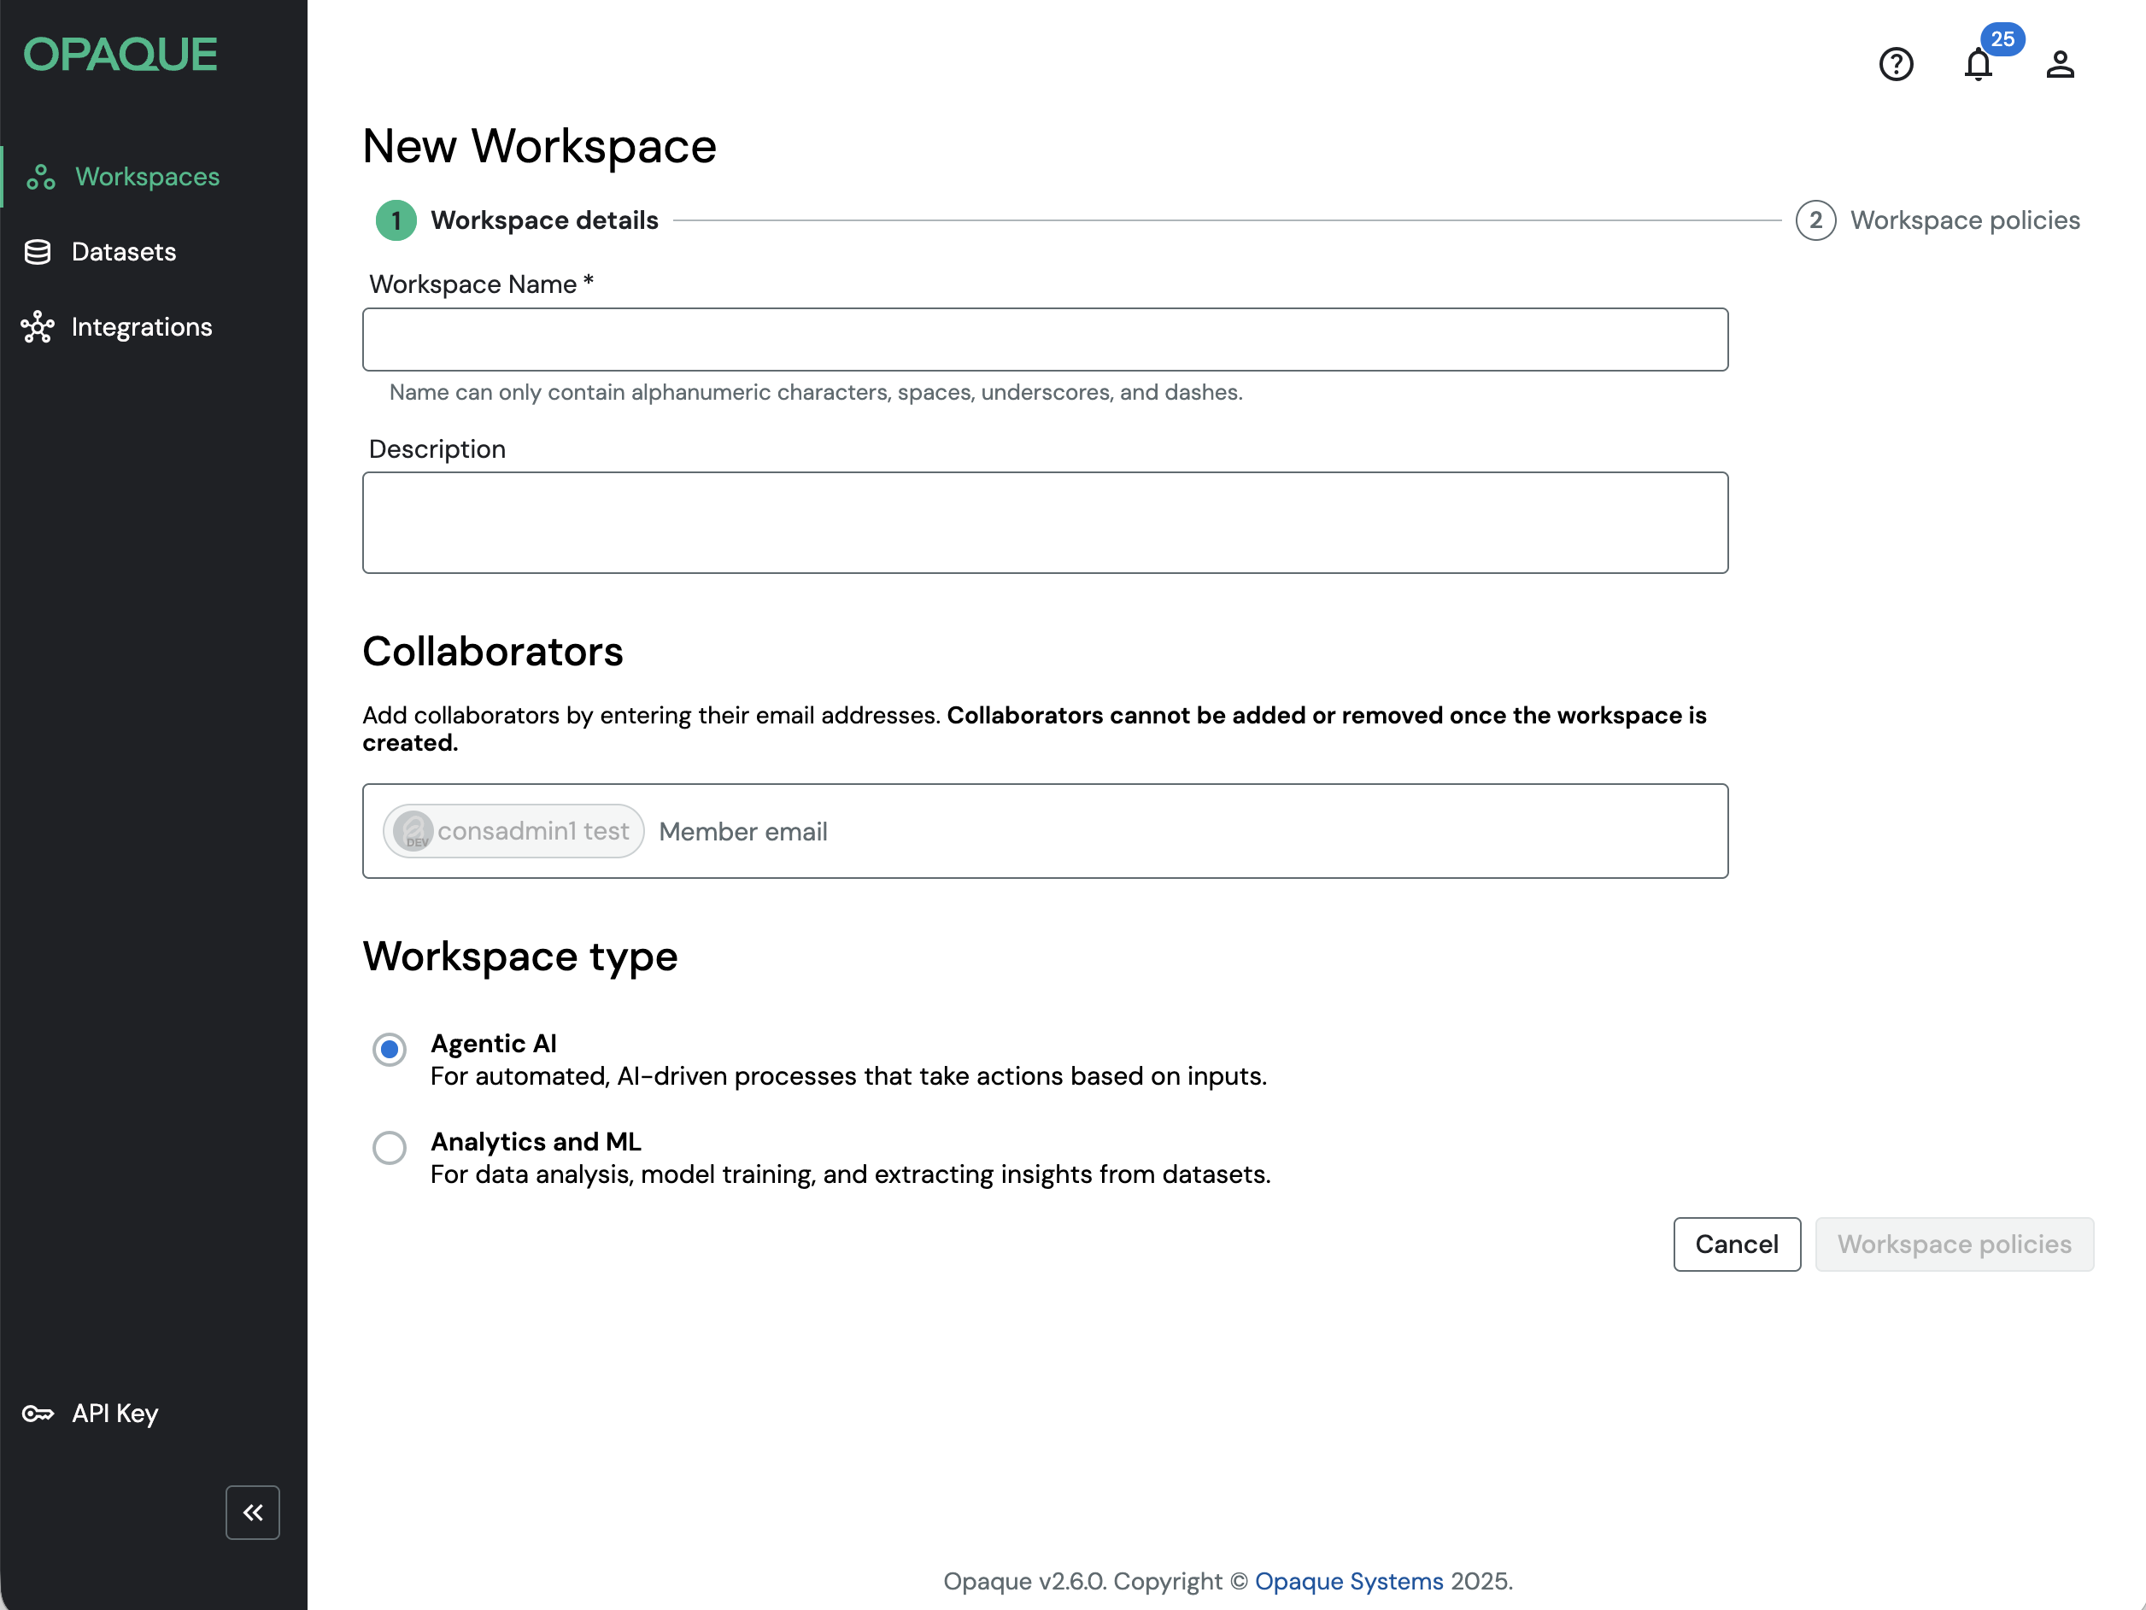This screenshot has width=2146, height=1610.
Task: Go to step 2 Workspace policies
Action: click(x=1815, y=220)
